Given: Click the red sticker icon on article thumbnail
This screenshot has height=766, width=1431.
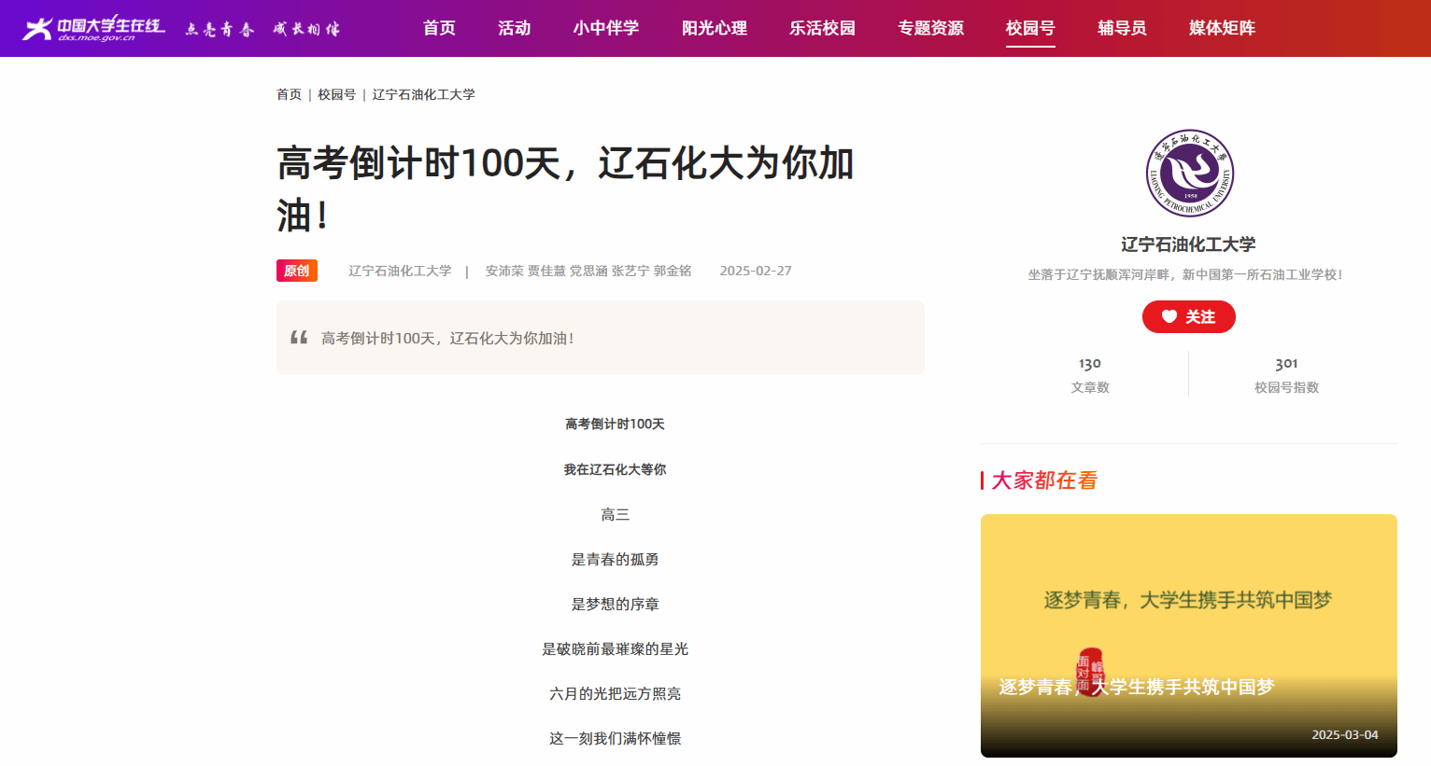Looking at the screenshot, I should [1090, 672].
